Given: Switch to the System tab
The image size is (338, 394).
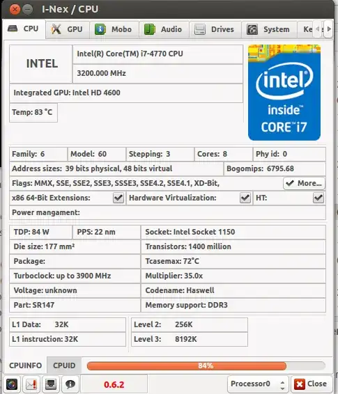Looking at the screenshot, I should coord(269,29).
